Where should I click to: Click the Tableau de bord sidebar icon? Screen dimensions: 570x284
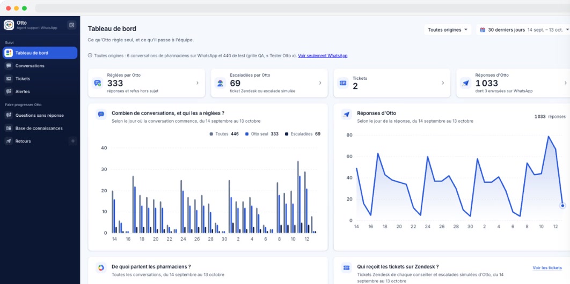[x=9, y=53]
